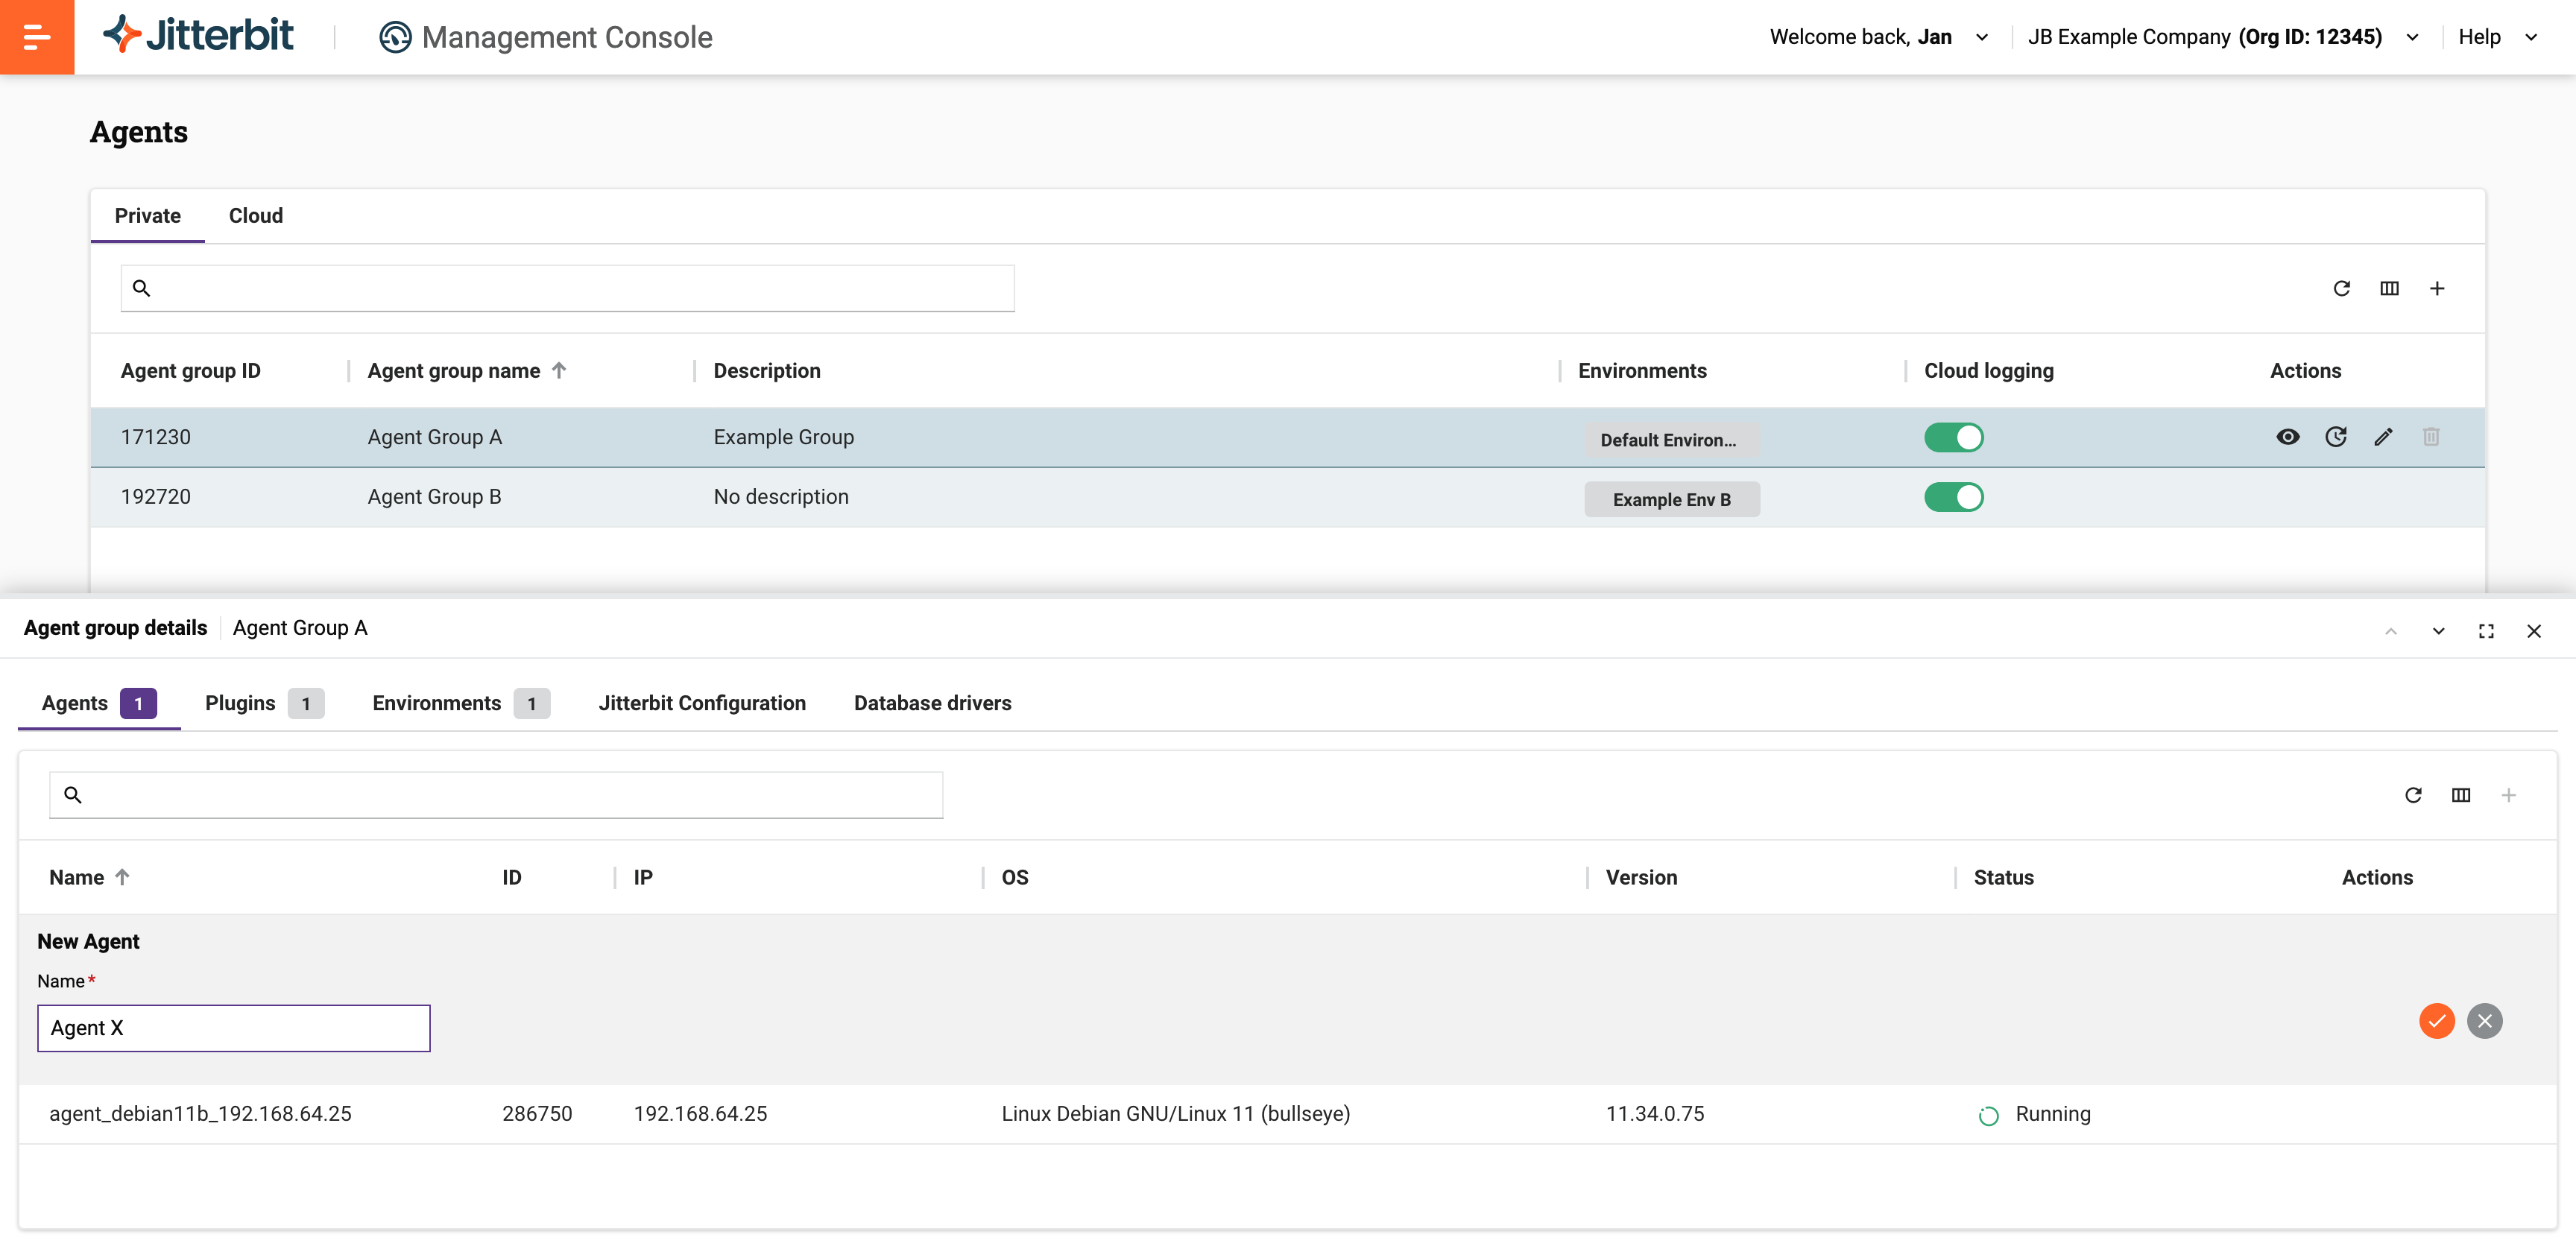
Task: Open column settings in agents details panel
Action: pyautogui.click(x=2461, y=795)
